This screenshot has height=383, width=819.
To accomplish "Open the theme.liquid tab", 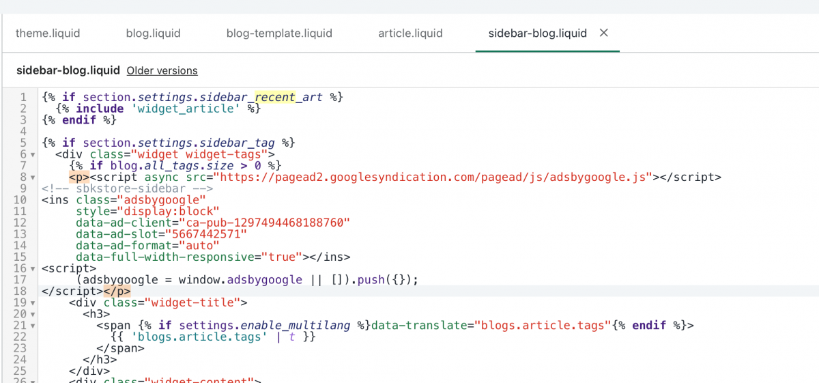I will click(48, 33).
